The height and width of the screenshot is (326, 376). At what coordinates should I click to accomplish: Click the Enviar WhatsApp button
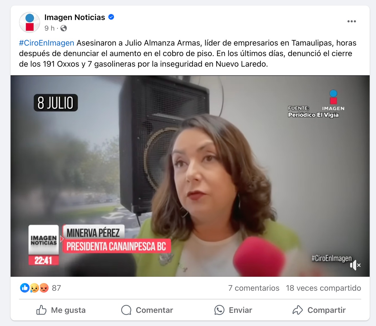[x=233, y=310]
